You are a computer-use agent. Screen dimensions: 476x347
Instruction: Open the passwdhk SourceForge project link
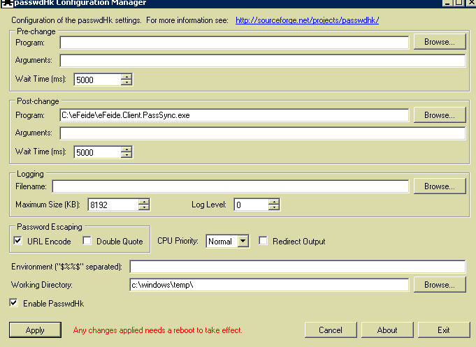[x=307, y=20]
